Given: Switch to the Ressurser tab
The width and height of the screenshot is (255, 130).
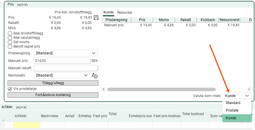Looking at the screenshot, I should coord(125,13).
